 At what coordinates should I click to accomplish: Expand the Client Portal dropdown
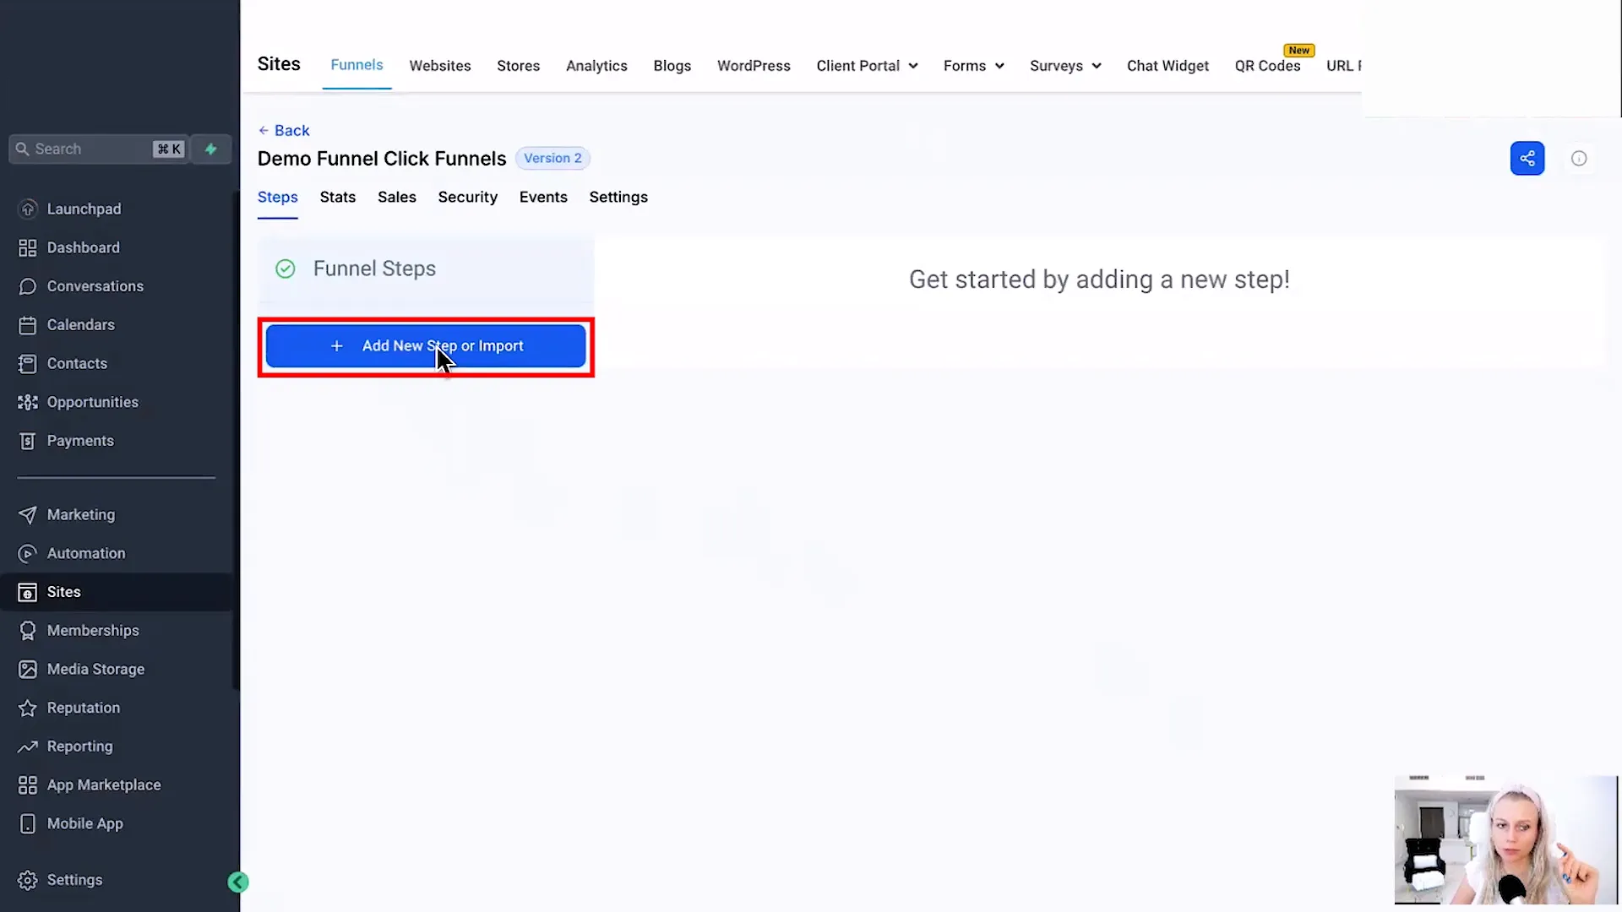867,66
